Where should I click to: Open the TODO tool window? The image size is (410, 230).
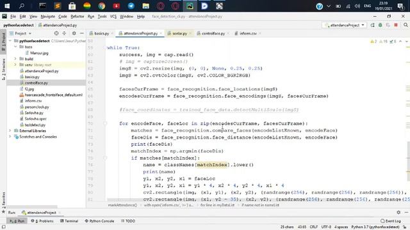[x=128, y=221]
